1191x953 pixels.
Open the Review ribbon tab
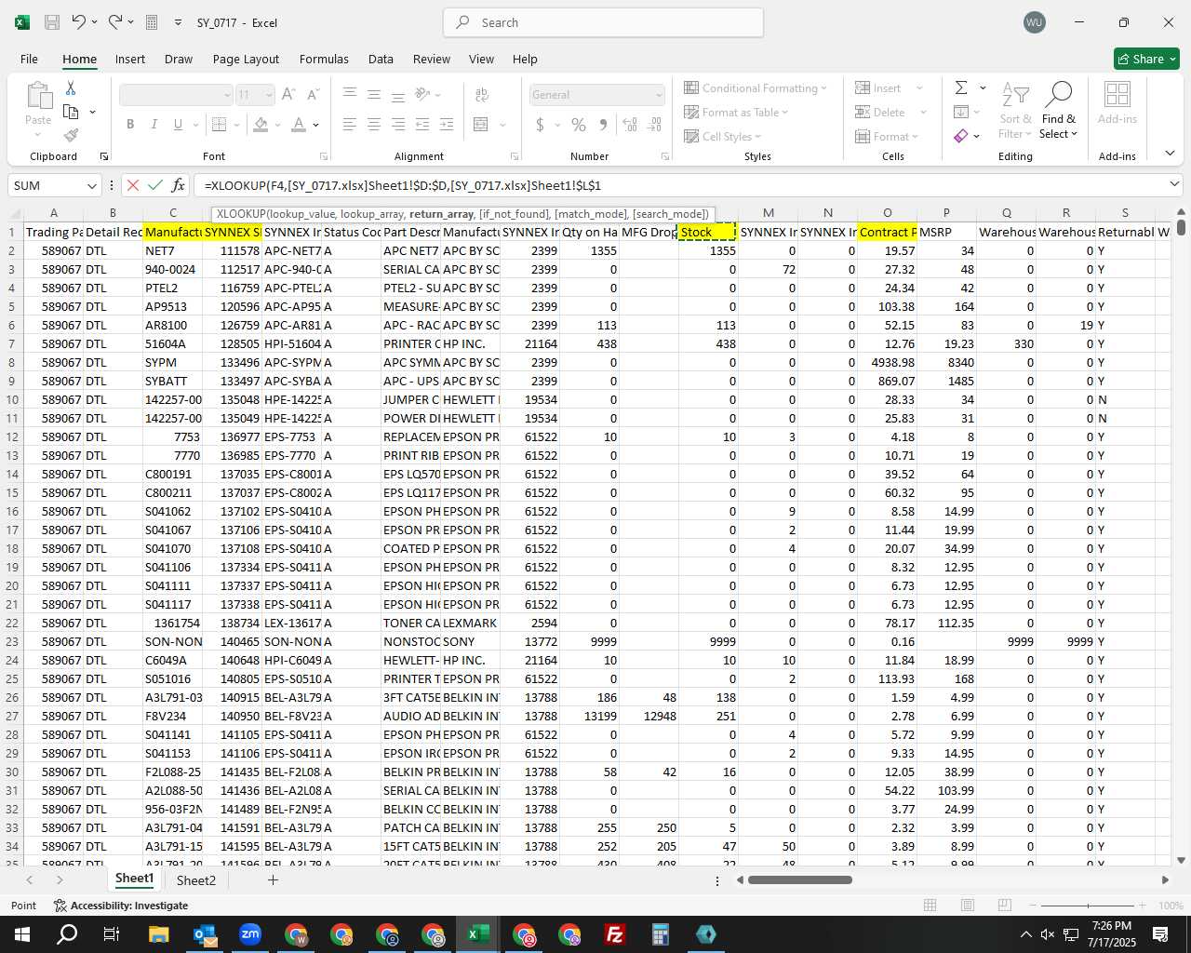432,59
